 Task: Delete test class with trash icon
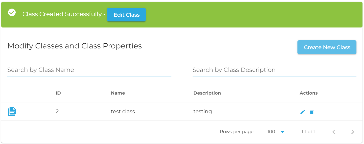[x=312, y=112]
